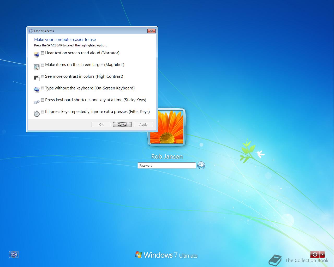Click the Filter Keys stopwatch icon

coord(37,114)
